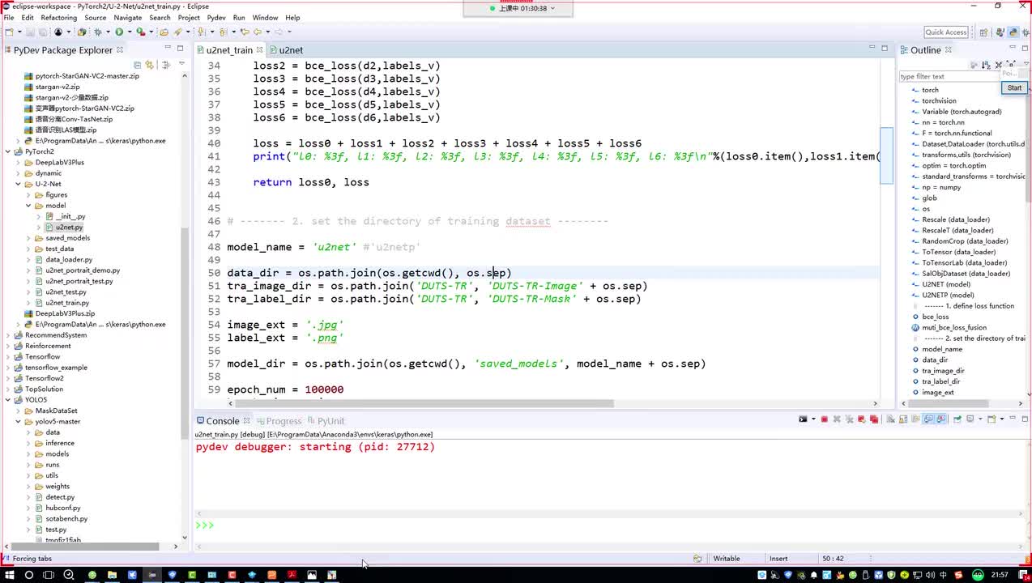This screenshot has width=1032, height=583.
Task: Open the File menu
Action: click(x=9, y=17)
